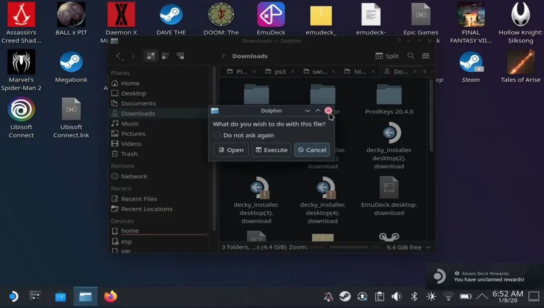Expand the breadcrumb arrow before Downloads
The height and width of the screenshot is (308, 544).
click(223, 56)
